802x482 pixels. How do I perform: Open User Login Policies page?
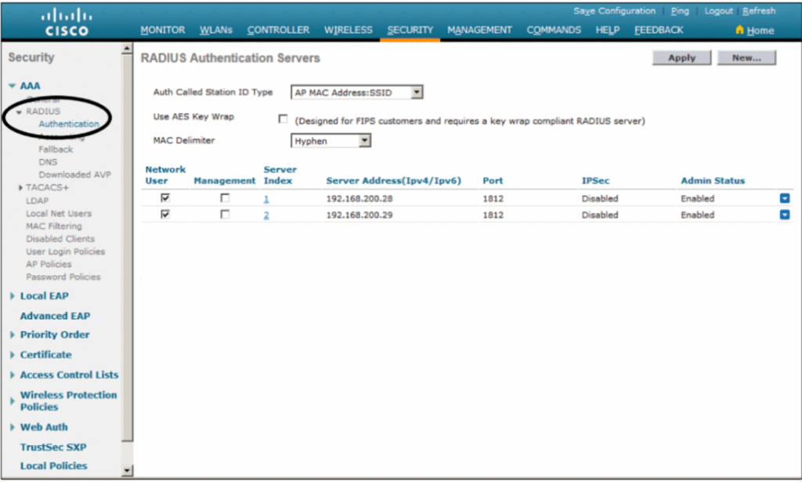66,252
